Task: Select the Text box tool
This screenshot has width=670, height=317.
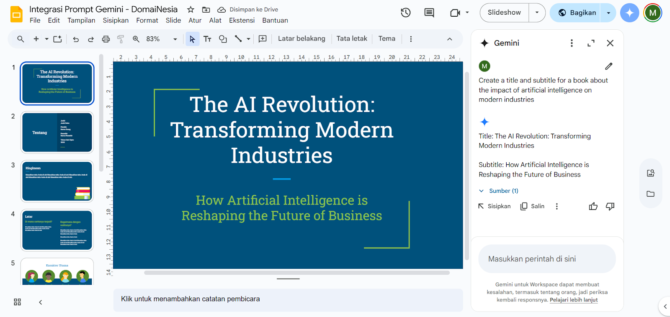Action: [x=207, y=39]
